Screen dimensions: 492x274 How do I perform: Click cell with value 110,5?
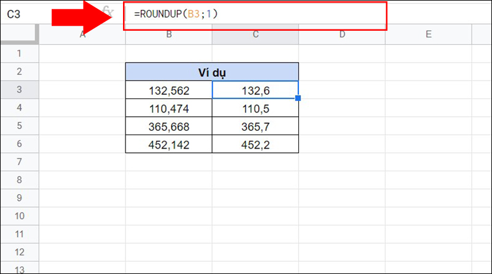click(x=255, y=108)
